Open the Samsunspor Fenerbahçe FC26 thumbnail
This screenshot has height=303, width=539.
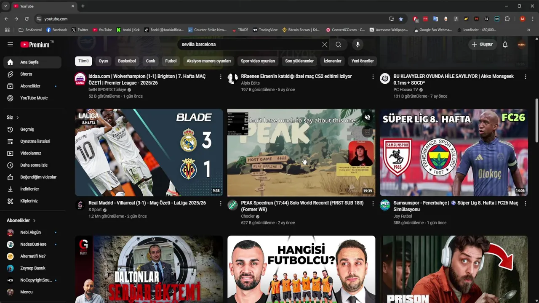tap(454, 152)
